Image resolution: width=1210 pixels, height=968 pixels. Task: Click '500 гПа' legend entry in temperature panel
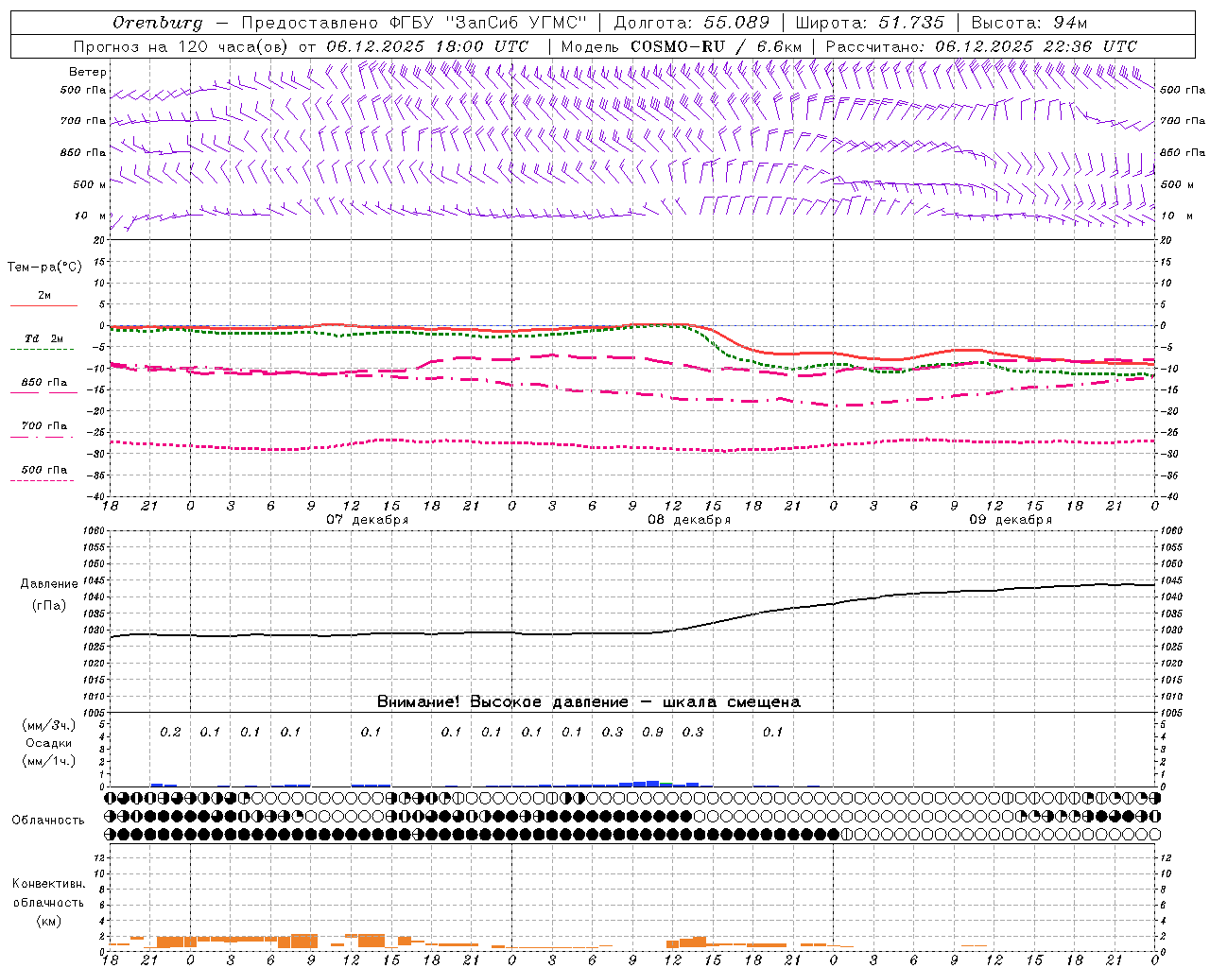click(x=44, y=470)
